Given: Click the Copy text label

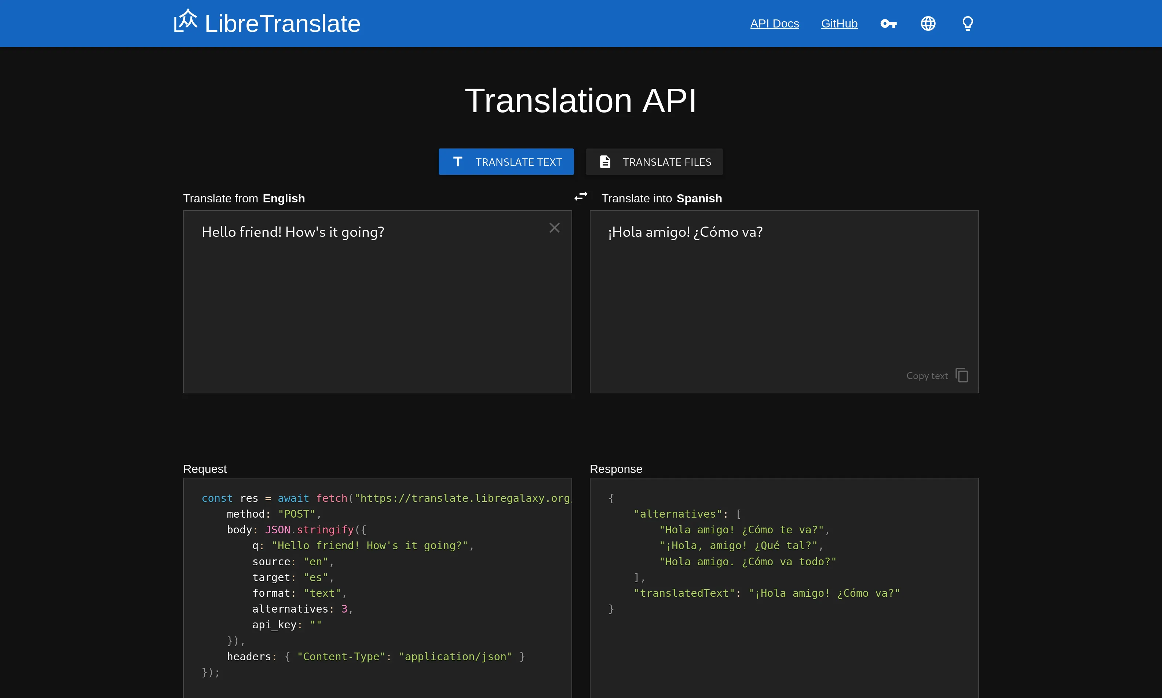Looking at the screenshot, I should (x=927, y=376).
